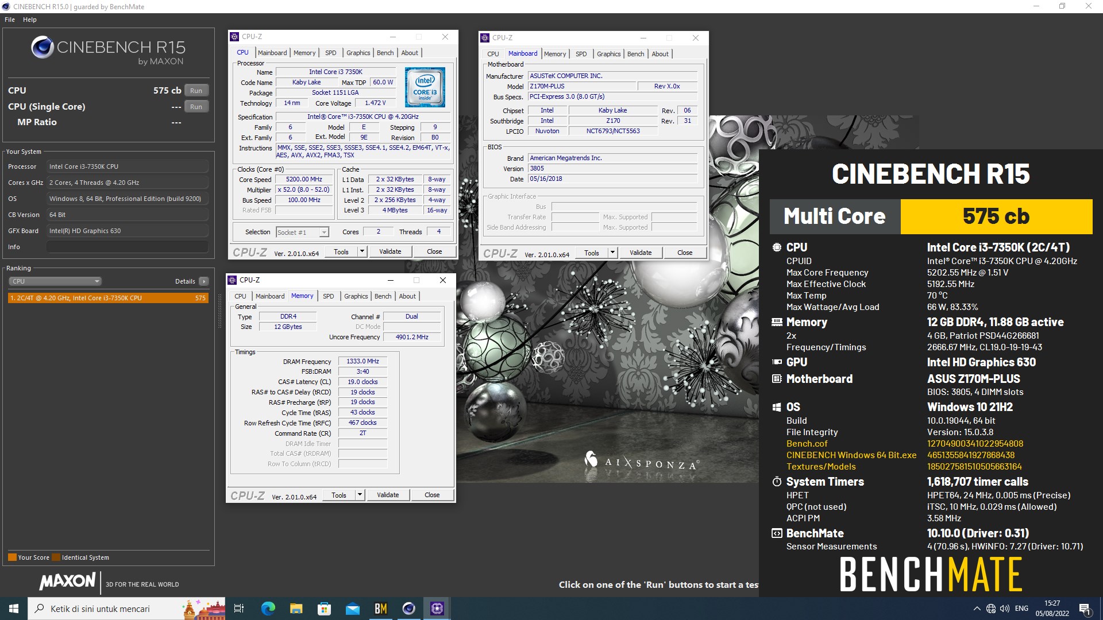Show hidden system tray icons
The height and width of the screenshot is (620, 1103).
(977, 609)
